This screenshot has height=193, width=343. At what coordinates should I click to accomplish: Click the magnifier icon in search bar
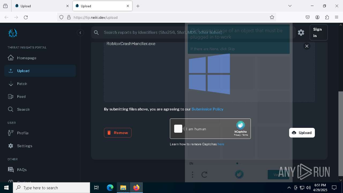(96, 32)
